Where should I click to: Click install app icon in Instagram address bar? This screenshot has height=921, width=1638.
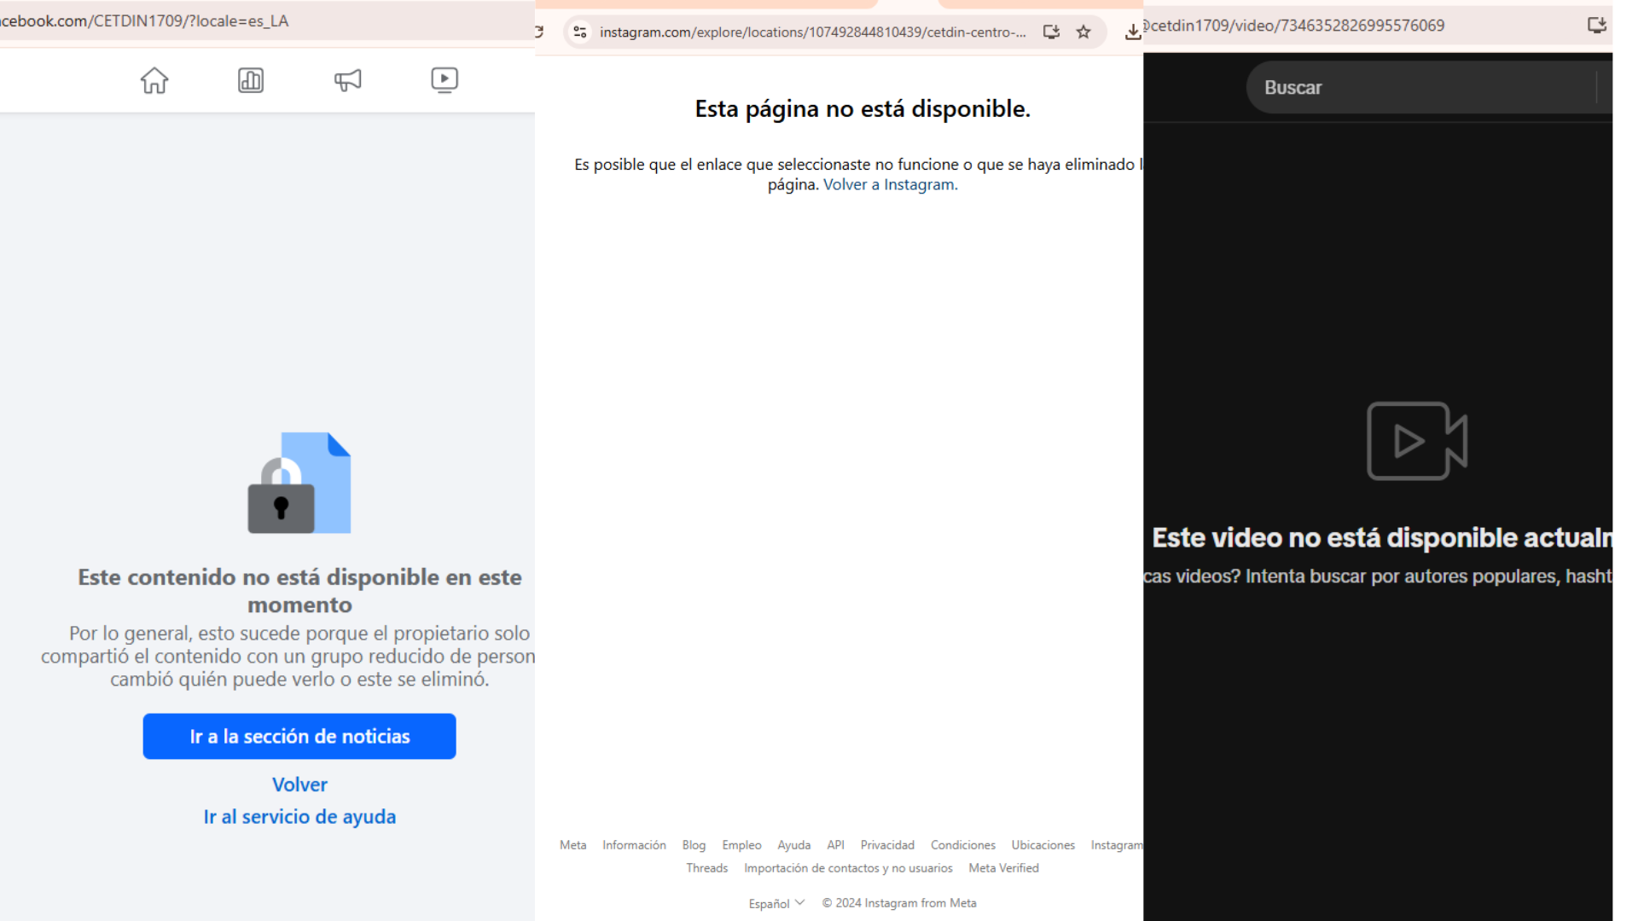(1051, 32)
